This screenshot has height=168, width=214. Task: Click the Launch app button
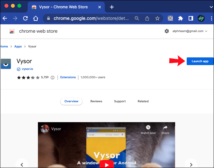click(x=200, y=61)
